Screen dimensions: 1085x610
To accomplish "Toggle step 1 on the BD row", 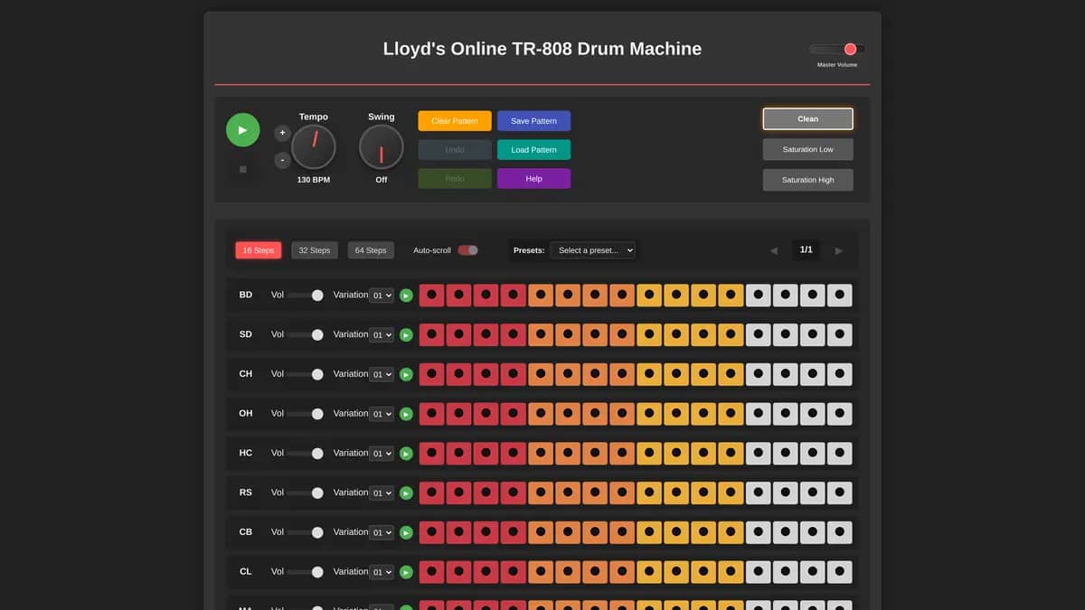I will coord(431,296).
